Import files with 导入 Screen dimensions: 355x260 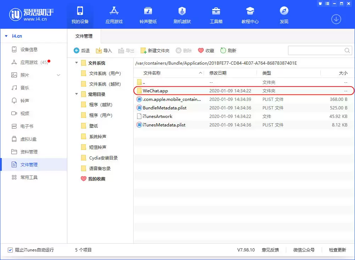[x=104, y=50]
